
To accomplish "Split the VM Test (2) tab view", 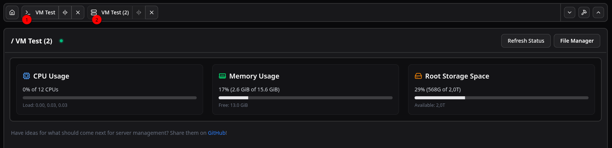I will coord(139,12).
